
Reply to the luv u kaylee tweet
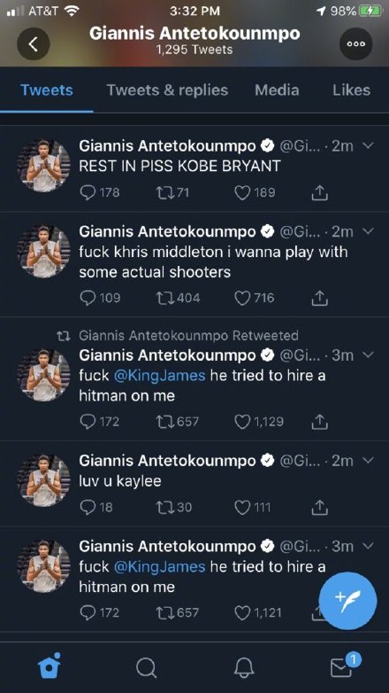coord(87,508)
